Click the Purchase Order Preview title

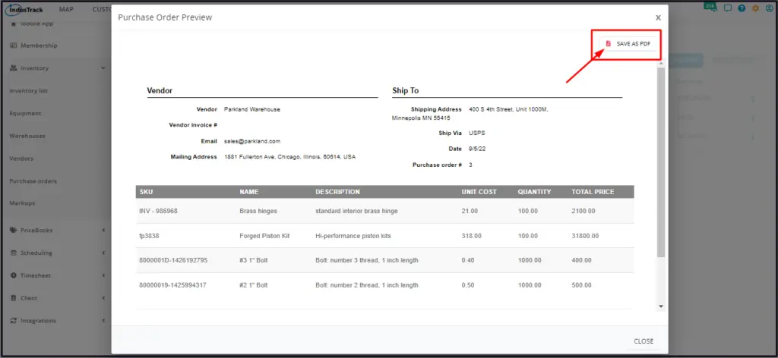(x=165, y=18)
